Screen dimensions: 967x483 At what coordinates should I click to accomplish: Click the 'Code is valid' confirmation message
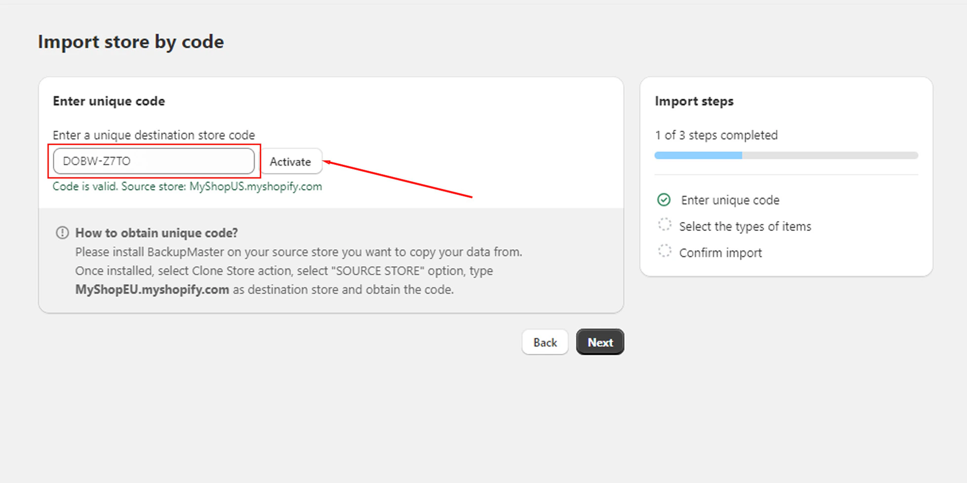pos(187,186)
